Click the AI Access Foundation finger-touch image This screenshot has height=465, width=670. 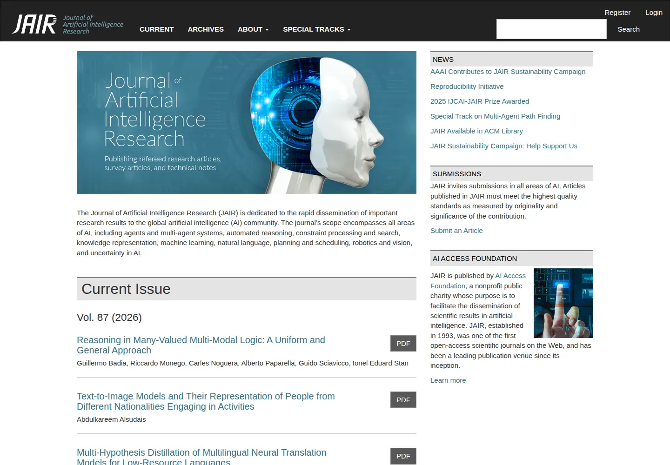click(x=563, y=303)
